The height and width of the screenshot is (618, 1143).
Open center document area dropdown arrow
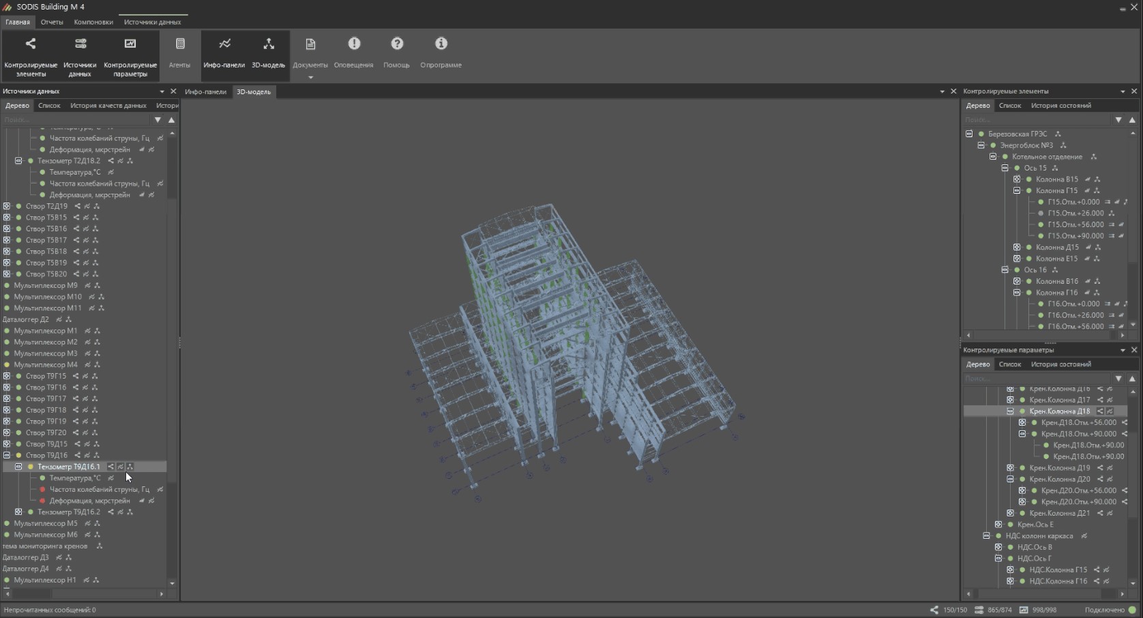coord(942,91)
